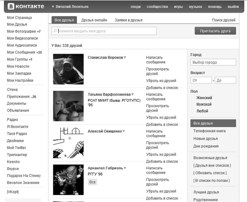Image resolution: width=247 pixels, height=202 pixels.
Task: Focus the friend name search field
Action: click(x=104, y=31)
